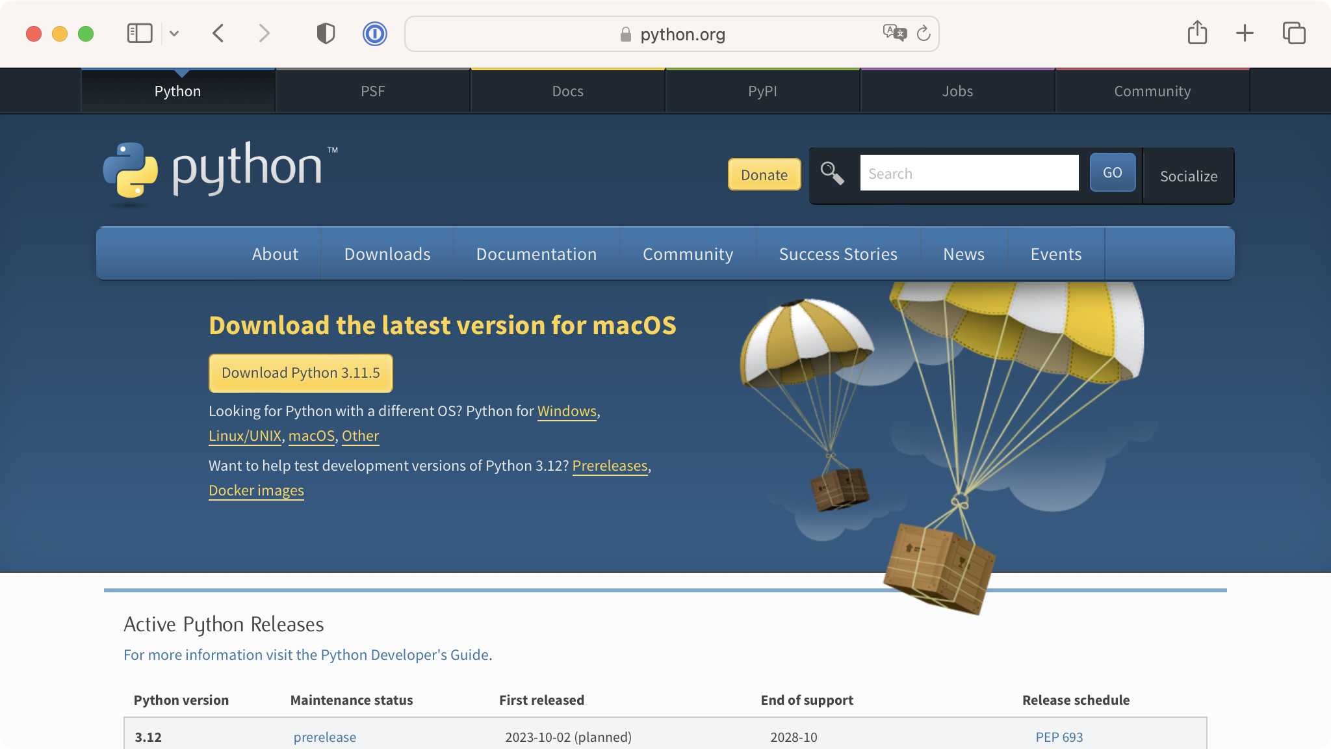Go back with the back arrow
This screenshot has width=1331, height=749.
(218, 33)
